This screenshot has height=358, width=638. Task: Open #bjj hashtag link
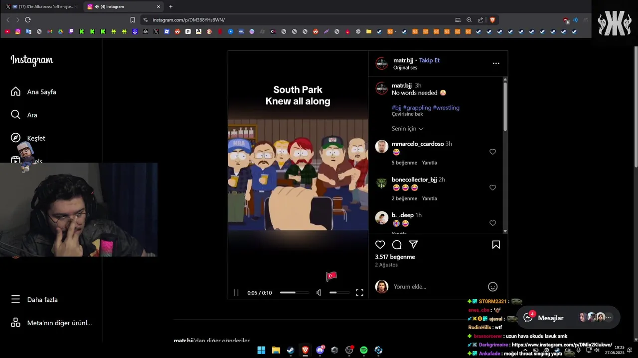[396, 107]
